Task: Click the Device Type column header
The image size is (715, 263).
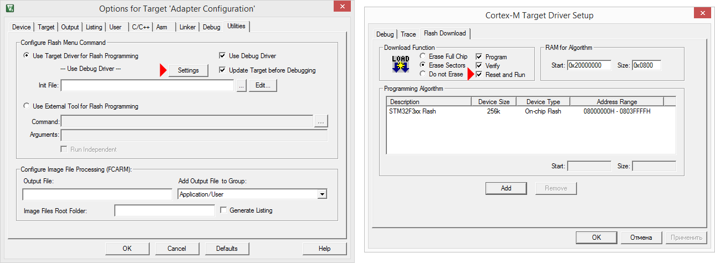Action: [x=543, y=102]
